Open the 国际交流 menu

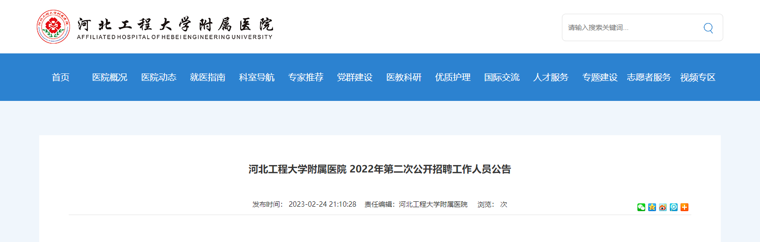tap(502, 77)
